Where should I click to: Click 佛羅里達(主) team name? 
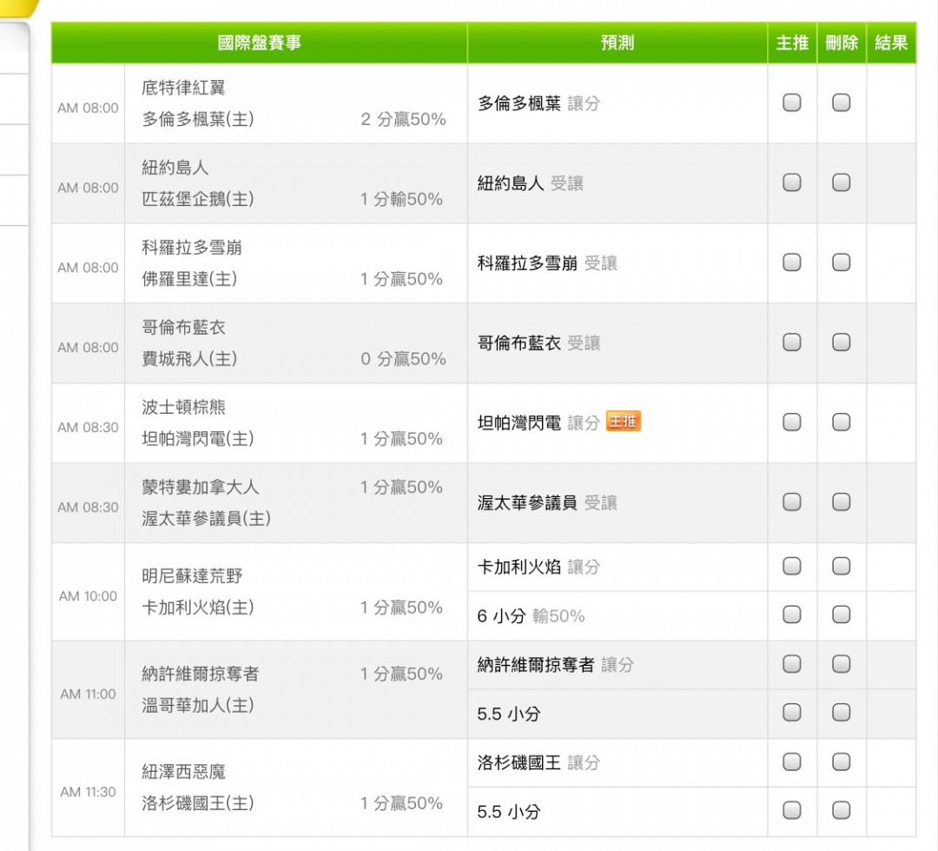click(189, 278)
